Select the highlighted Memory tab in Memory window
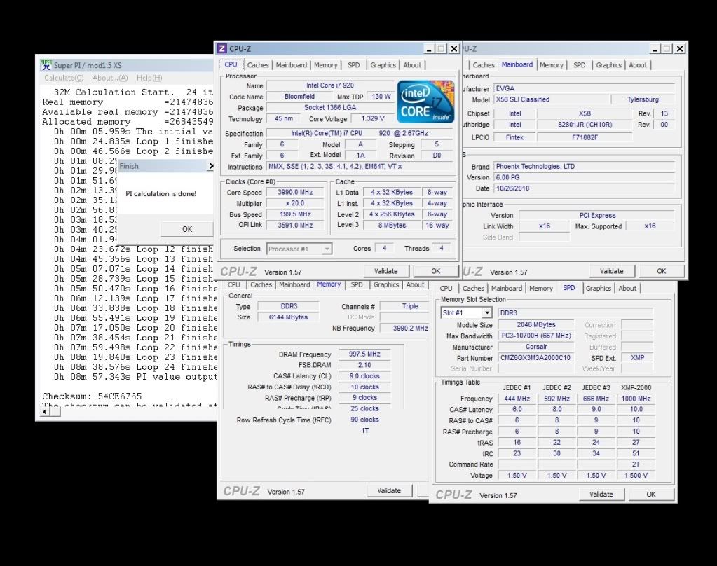The image size is (717, 566). pyautogui.click(x=329, y=284)
